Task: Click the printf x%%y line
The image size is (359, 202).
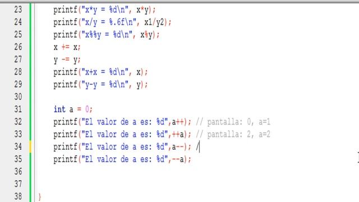Action: click(107, 35)
